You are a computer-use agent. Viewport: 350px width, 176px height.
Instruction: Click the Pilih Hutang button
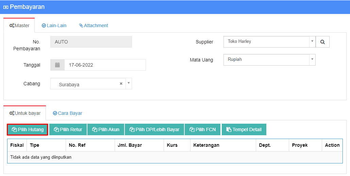tap(28, 129)
